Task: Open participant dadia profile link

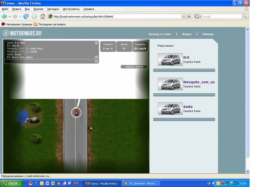Action: point(188,107)
